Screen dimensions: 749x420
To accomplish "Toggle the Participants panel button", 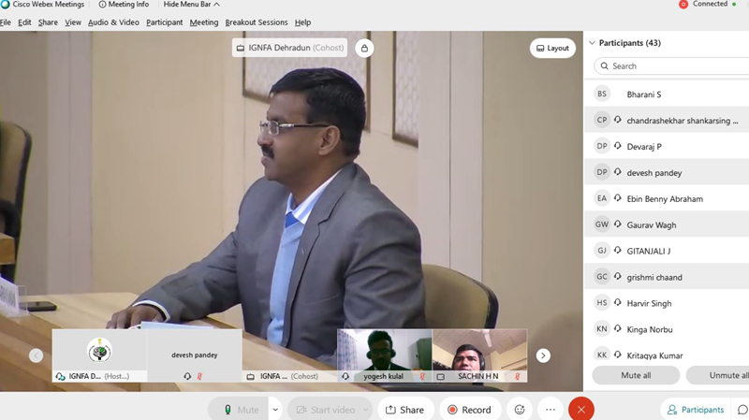I will tap(694, 410).
